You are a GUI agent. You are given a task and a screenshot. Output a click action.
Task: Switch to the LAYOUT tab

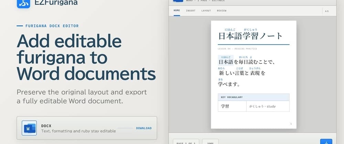(x=206, y=11)
